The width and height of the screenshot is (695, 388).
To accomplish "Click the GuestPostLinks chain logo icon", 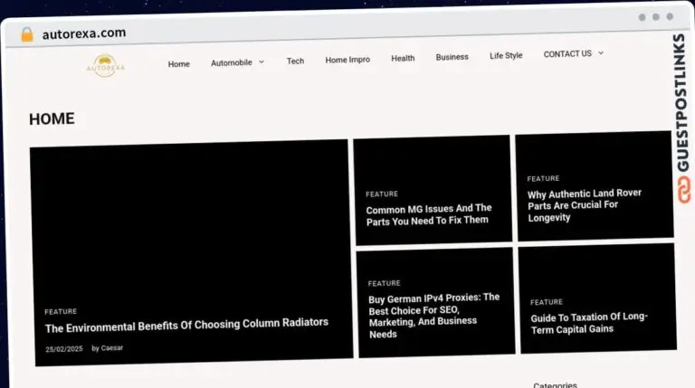I will tap(682, 189).
